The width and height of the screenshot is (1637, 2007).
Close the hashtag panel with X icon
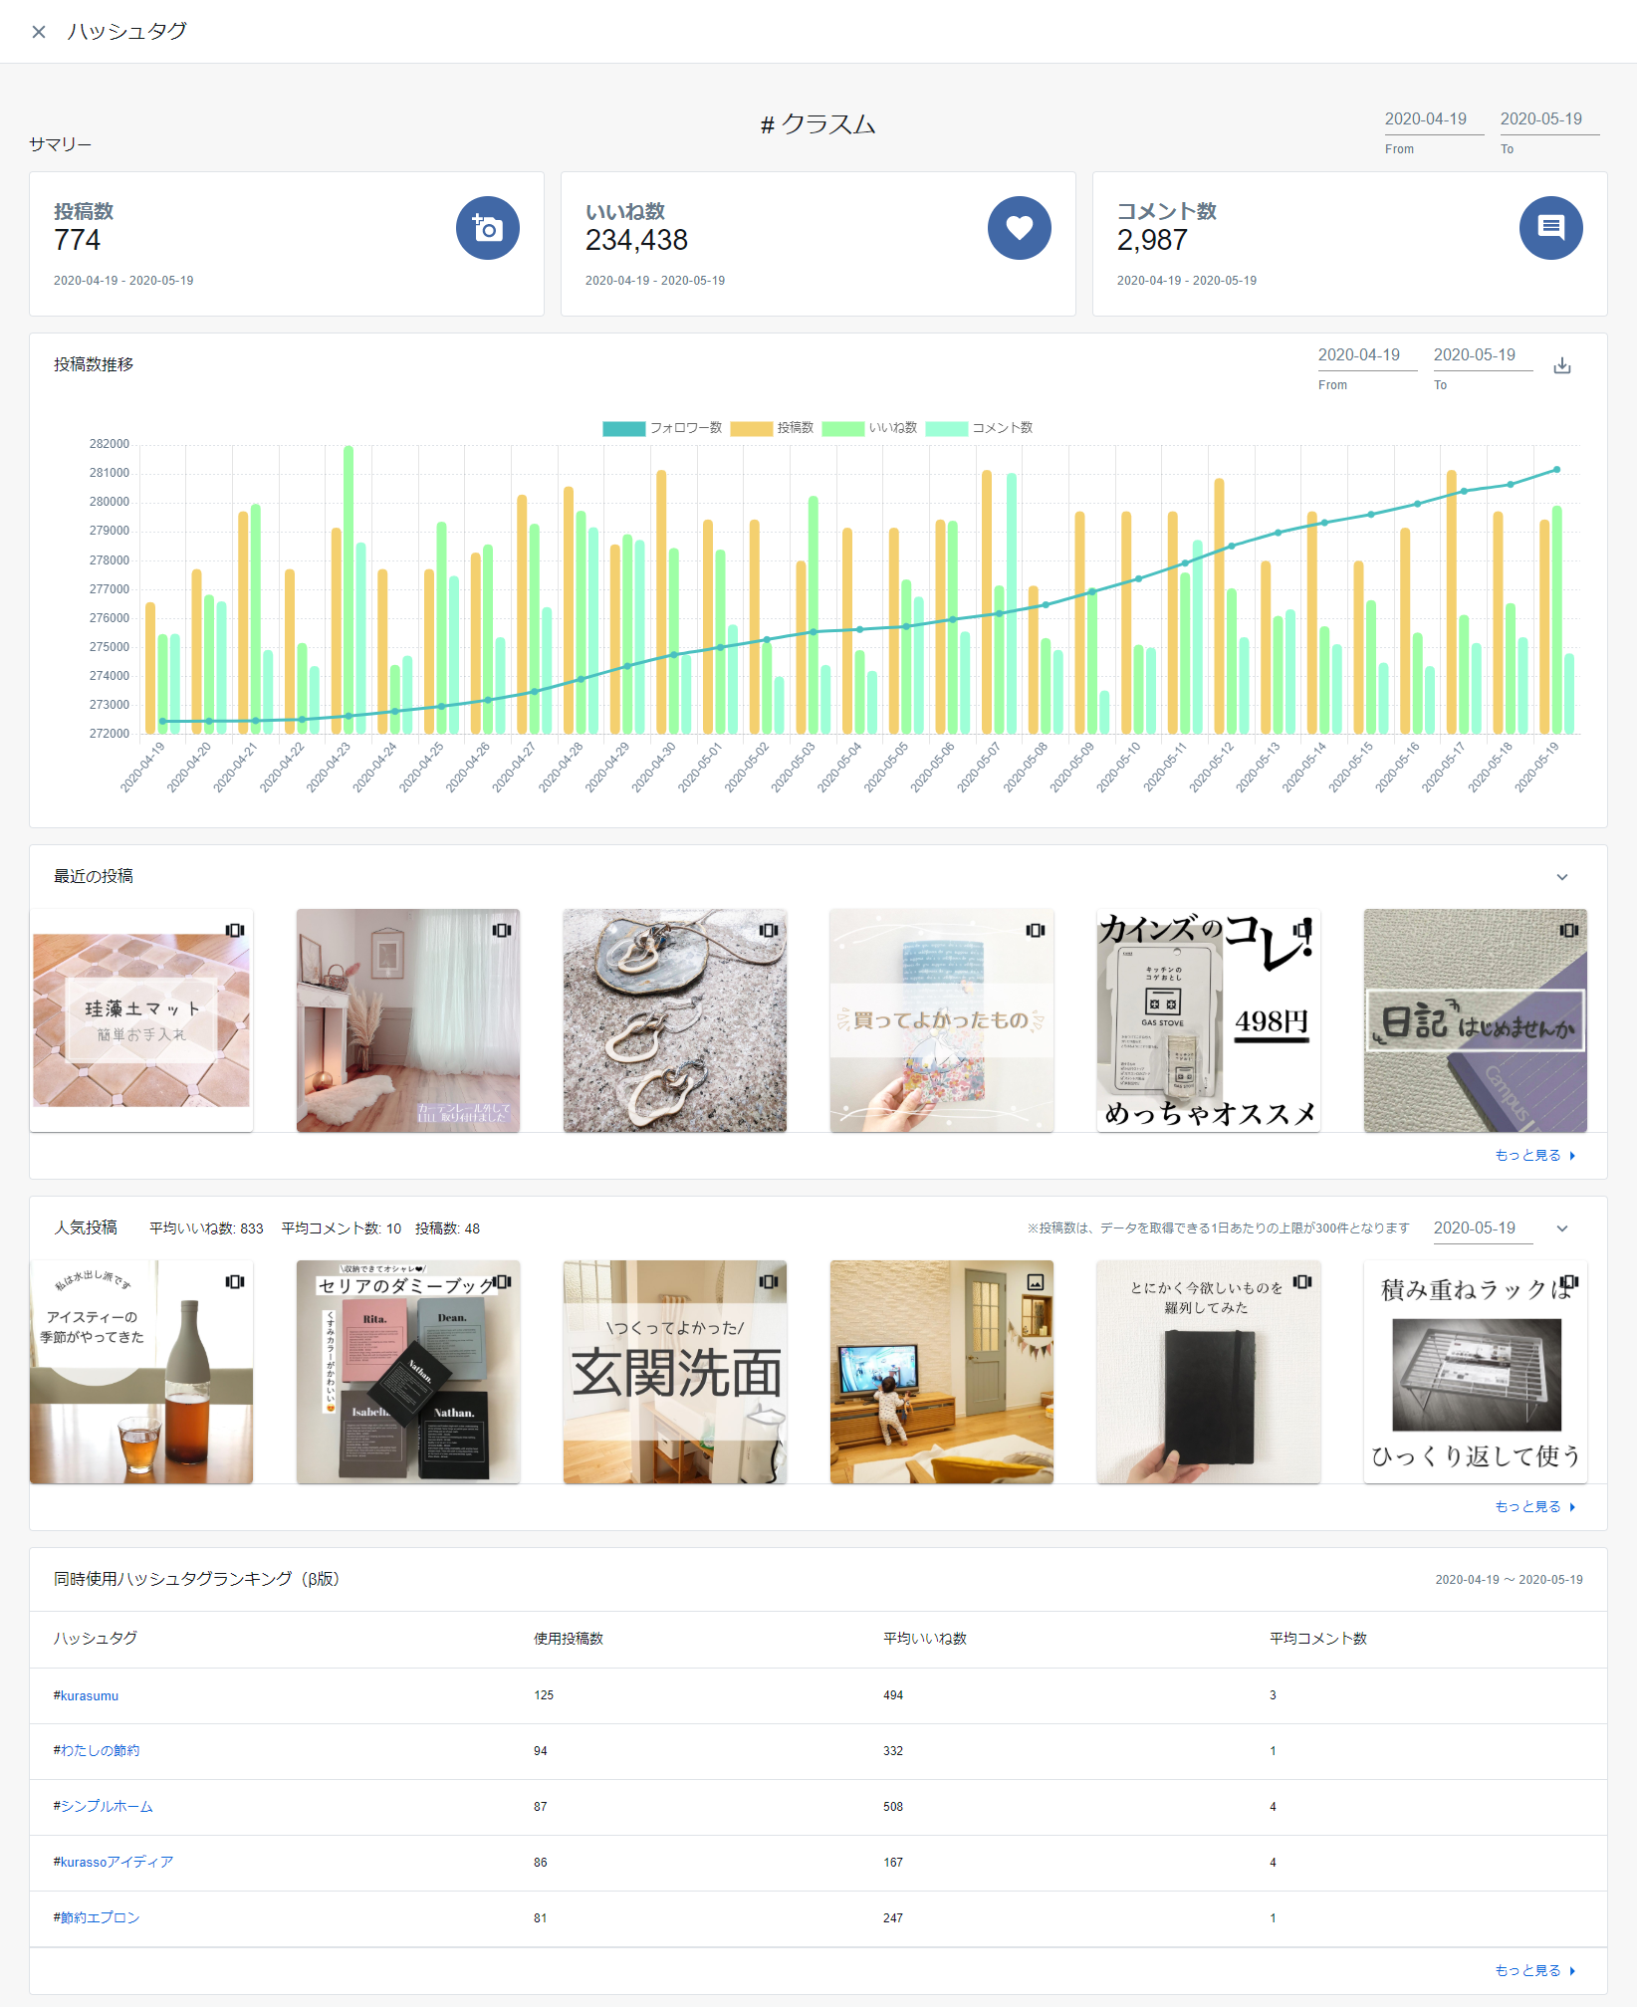(39, 32)
